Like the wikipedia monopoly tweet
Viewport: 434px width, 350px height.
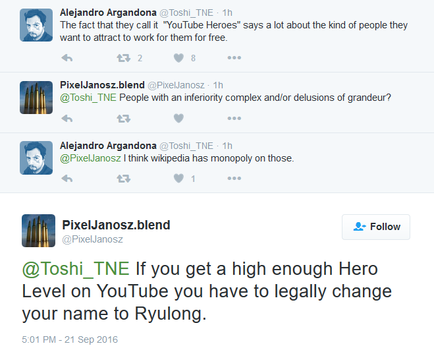click(178, 178)
